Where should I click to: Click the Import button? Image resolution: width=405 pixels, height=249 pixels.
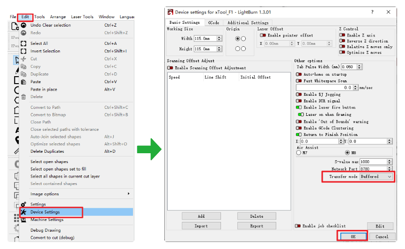click(201, 226)
